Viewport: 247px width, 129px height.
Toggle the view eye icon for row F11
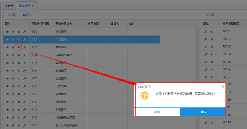coord(7,110)
